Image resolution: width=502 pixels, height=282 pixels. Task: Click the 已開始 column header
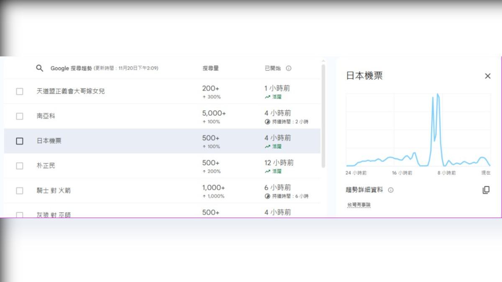(273, 69)
